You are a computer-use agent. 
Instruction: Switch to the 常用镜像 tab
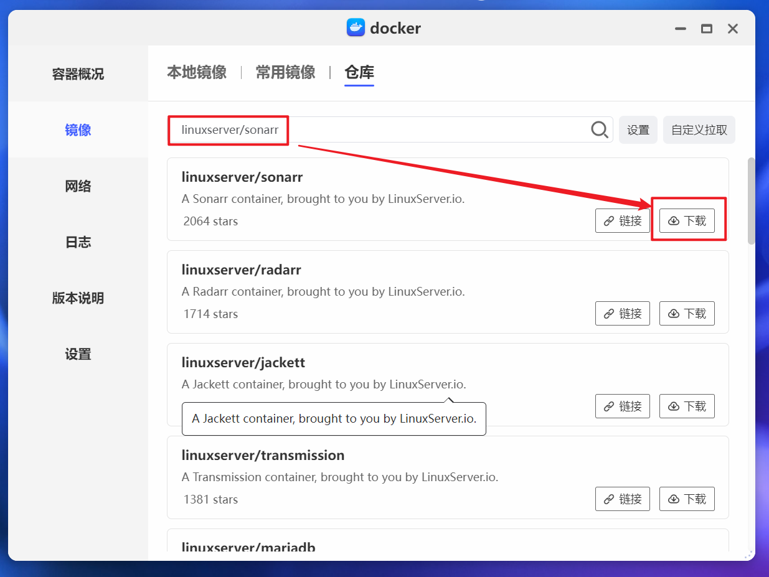(285, 72)
